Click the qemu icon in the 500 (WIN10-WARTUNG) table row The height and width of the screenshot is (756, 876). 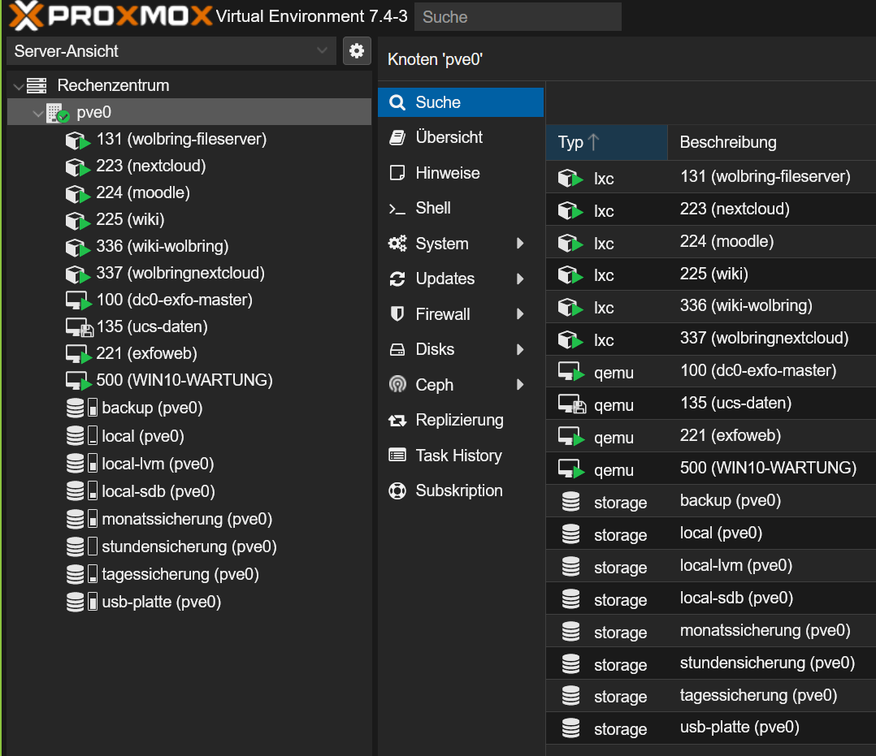[x=571, y=469]
